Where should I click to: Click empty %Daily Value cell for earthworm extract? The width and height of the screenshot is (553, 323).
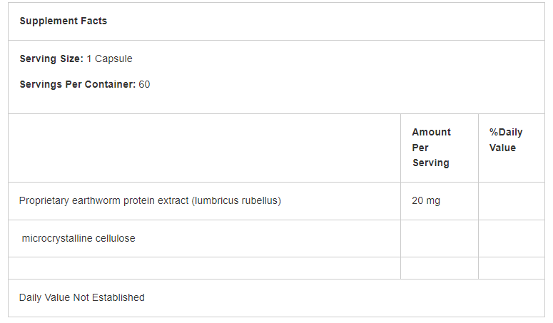click(x=511, y=200)
